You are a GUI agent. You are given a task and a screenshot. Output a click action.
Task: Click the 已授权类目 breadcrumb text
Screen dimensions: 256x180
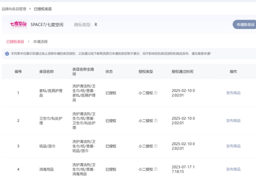43,9
